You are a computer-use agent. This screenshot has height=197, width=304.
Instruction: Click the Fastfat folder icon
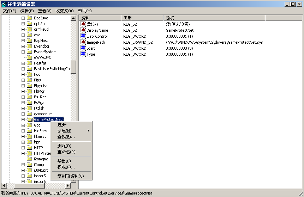pyautogui.click(x=30, y=63)
